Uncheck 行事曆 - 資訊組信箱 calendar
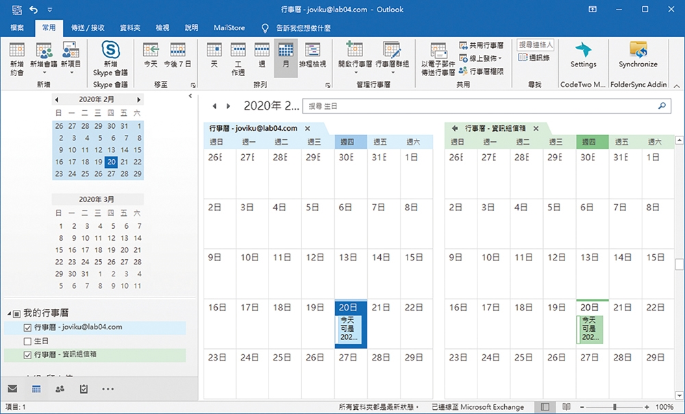The width and height of the screenshot is (685, 414). 27,355
